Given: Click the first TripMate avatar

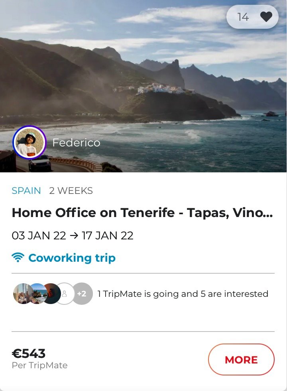Looking at the screenshot, I should point(22,294).
